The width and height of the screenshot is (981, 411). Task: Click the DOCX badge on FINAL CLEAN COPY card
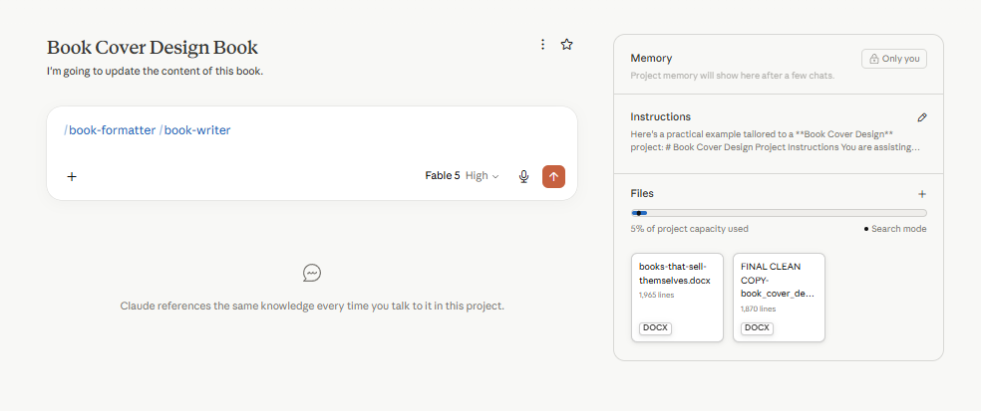tap(757, 328)
